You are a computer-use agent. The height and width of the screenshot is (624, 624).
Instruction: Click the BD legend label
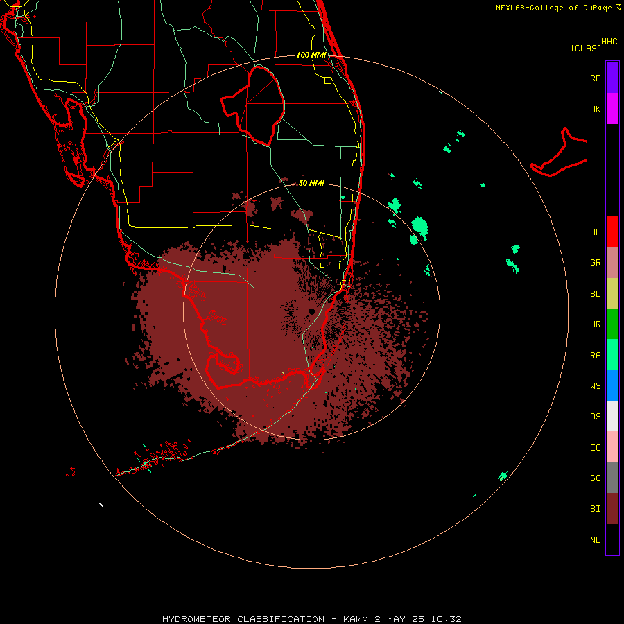(x=596, y=294)
